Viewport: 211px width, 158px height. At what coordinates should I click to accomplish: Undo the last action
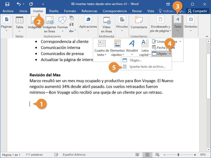pyautogui.click(x=19, y=4)
